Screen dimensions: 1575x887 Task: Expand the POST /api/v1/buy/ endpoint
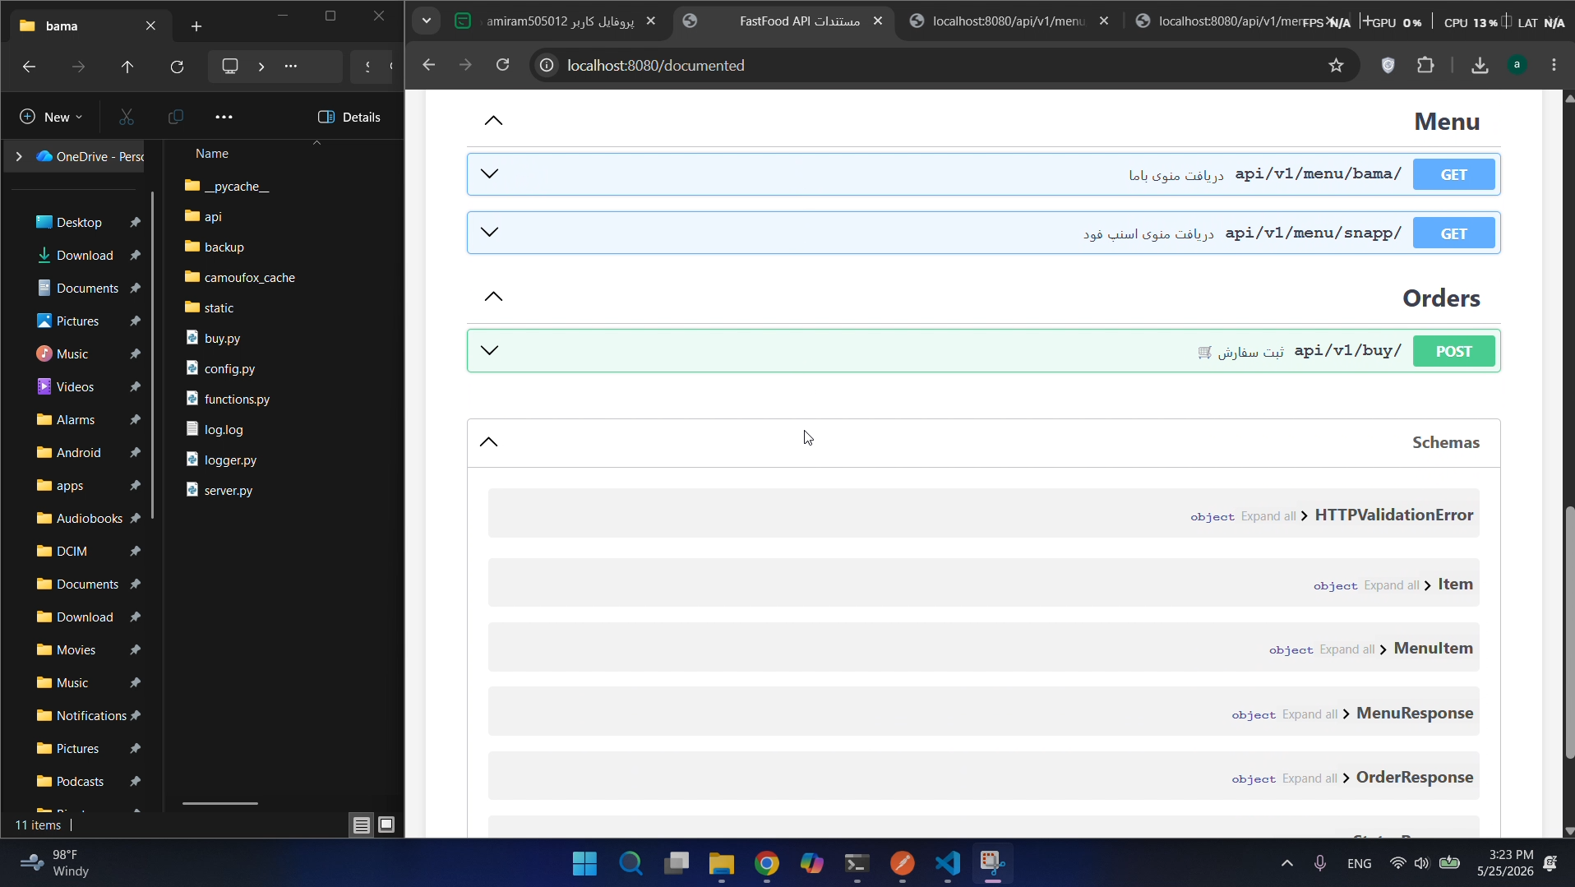[489, 350]
